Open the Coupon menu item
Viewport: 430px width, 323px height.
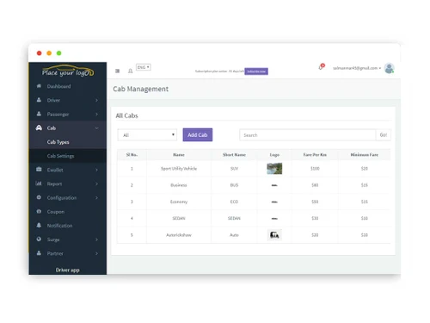[56, 212]
